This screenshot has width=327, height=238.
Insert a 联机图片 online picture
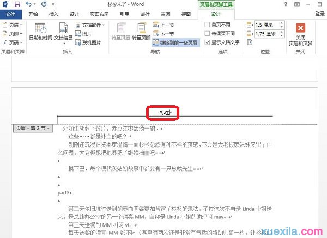click(88, 42)
